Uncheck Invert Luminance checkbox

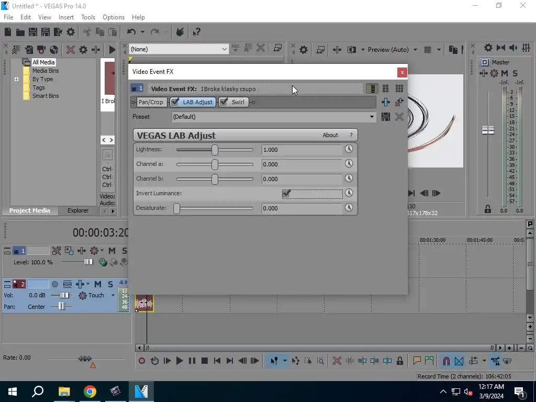(x=286, y=194)
